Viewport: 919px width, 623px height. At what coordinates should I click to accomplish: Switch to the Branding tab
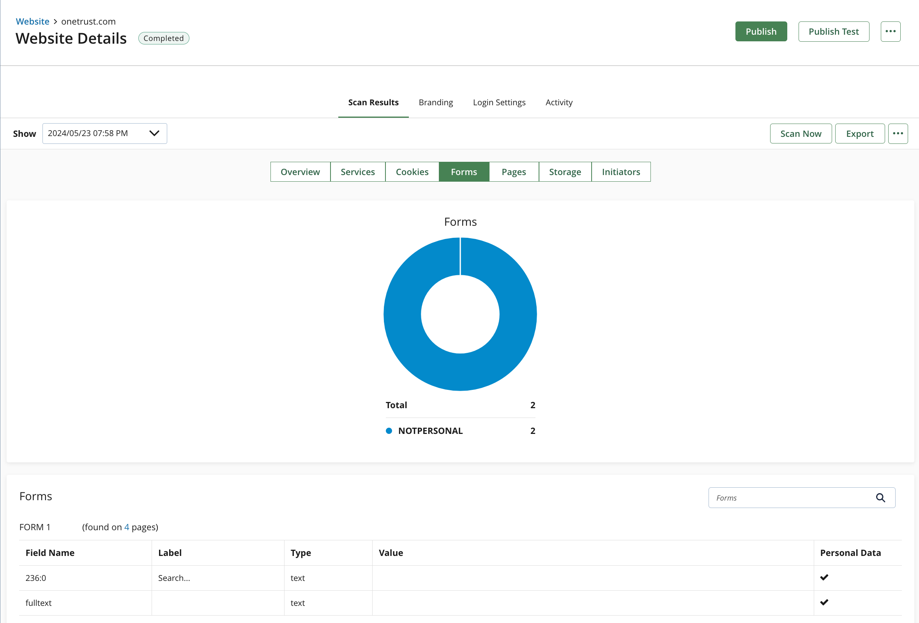435,103
